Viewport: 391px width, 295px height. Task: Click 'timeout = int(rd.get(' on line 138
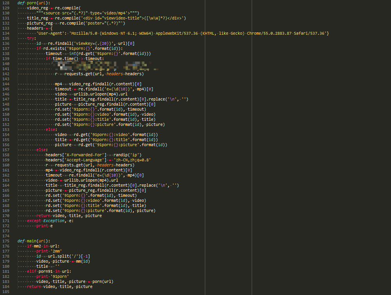coord(98,53)
